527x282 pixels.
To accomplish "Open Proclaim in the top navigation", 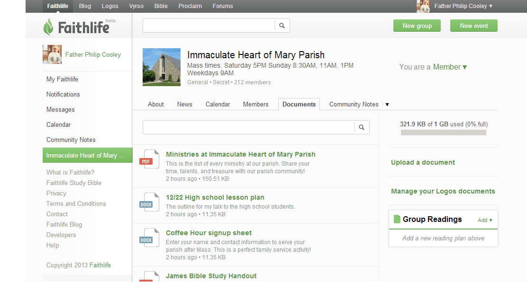I will tap(190, 6).
